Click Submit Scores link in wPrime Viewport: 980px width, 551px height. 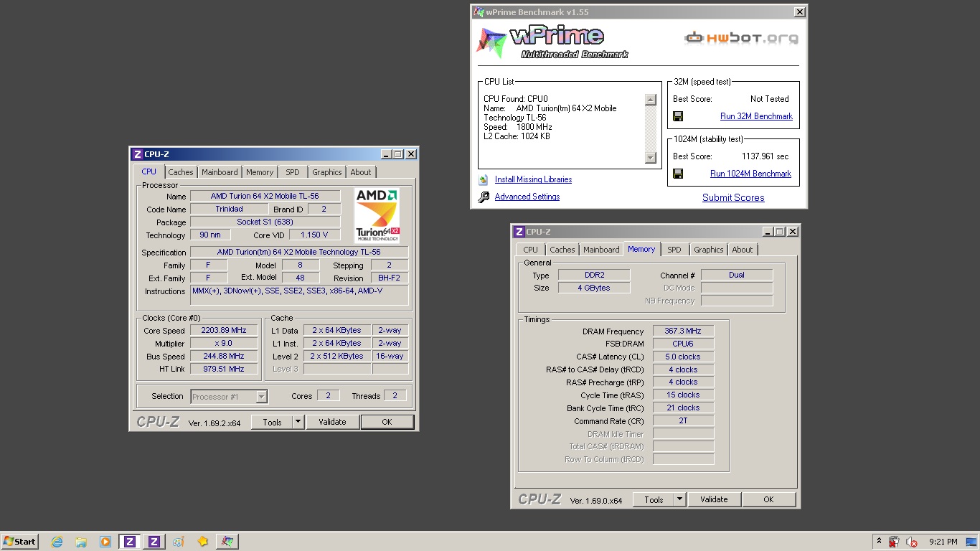click(733, 198)
